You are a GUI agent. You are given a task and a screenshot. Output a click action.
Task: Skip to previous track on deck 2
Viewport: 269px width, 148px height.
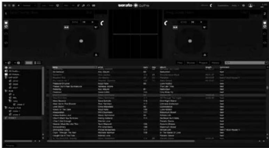[193, 22]
